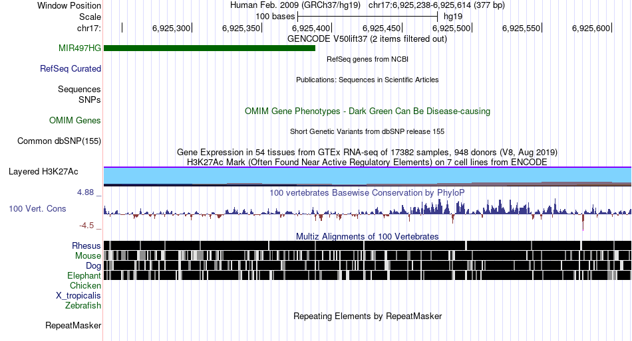Click the OMIM Gene Phenotypes title
The width and height of the screenshot is (632, 341).
(368, 111)
